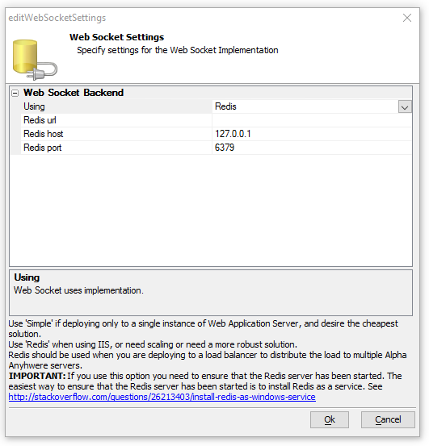Click the Web Socket Settings heading
This screenshot has width=429, height=446.
pos(117,37)
